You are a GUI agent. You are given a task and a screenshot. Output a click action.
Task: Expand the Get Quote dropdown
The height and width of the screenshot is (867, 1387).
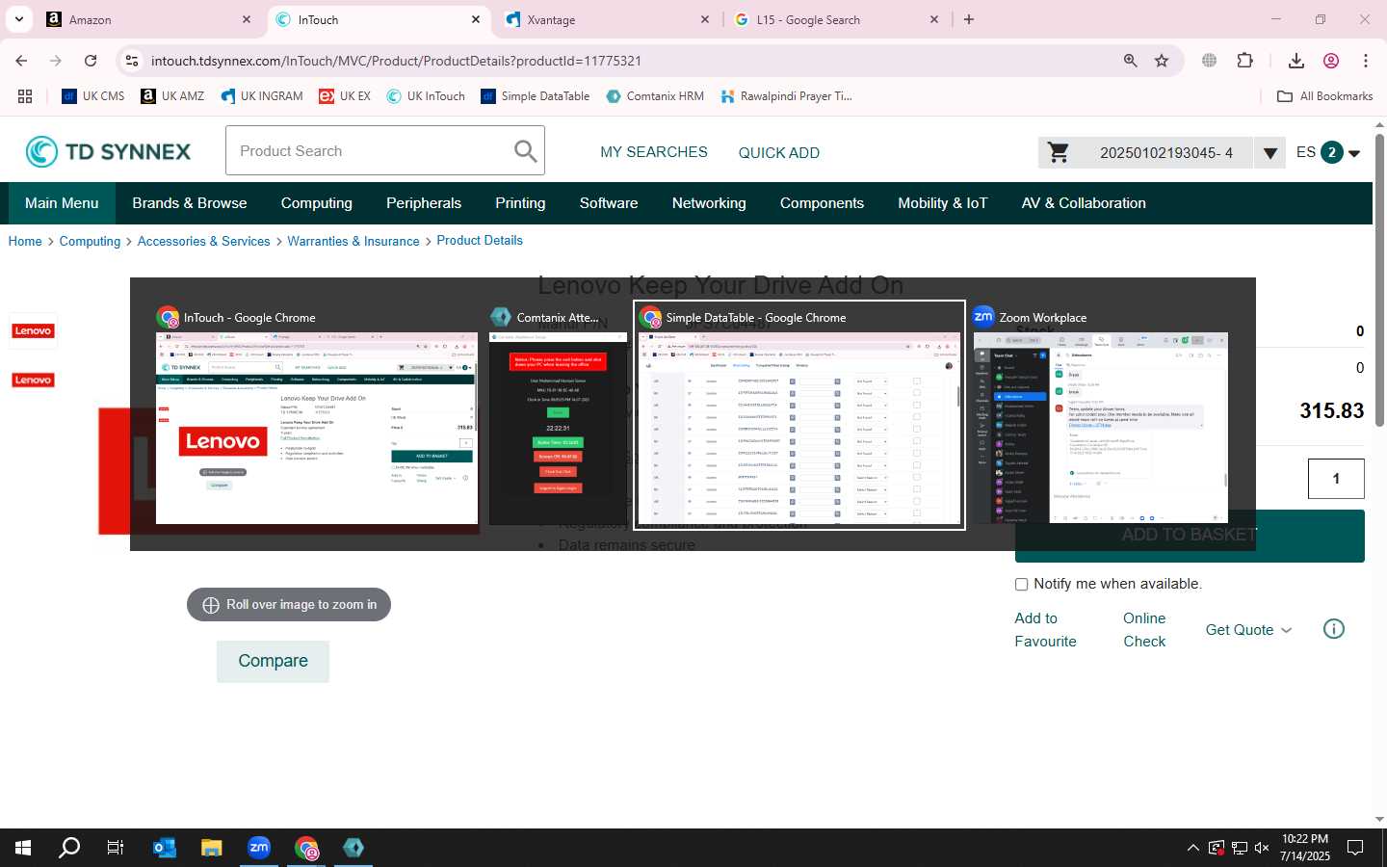[1248, 630]
